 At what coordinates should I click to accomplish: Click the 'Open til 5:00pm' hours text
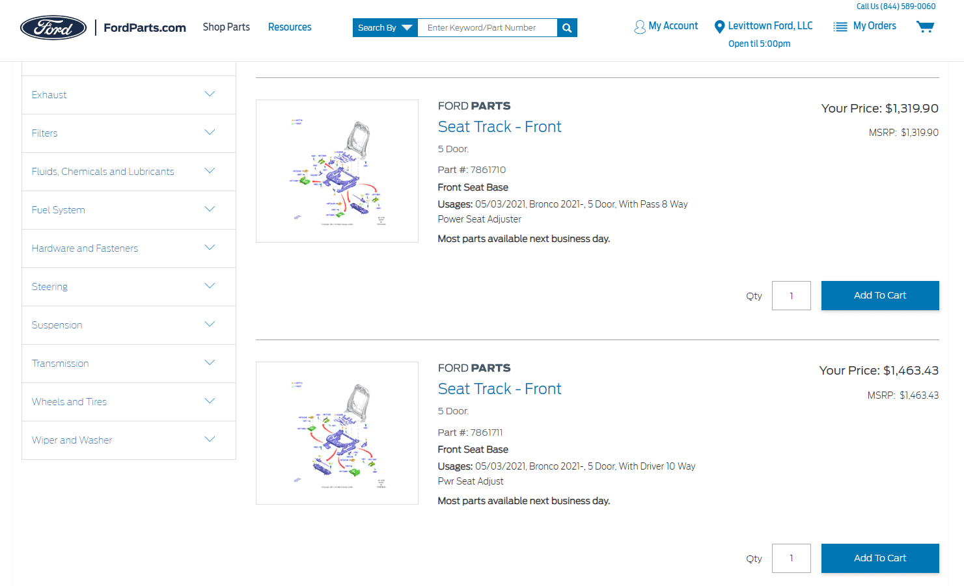pos(759,44)
